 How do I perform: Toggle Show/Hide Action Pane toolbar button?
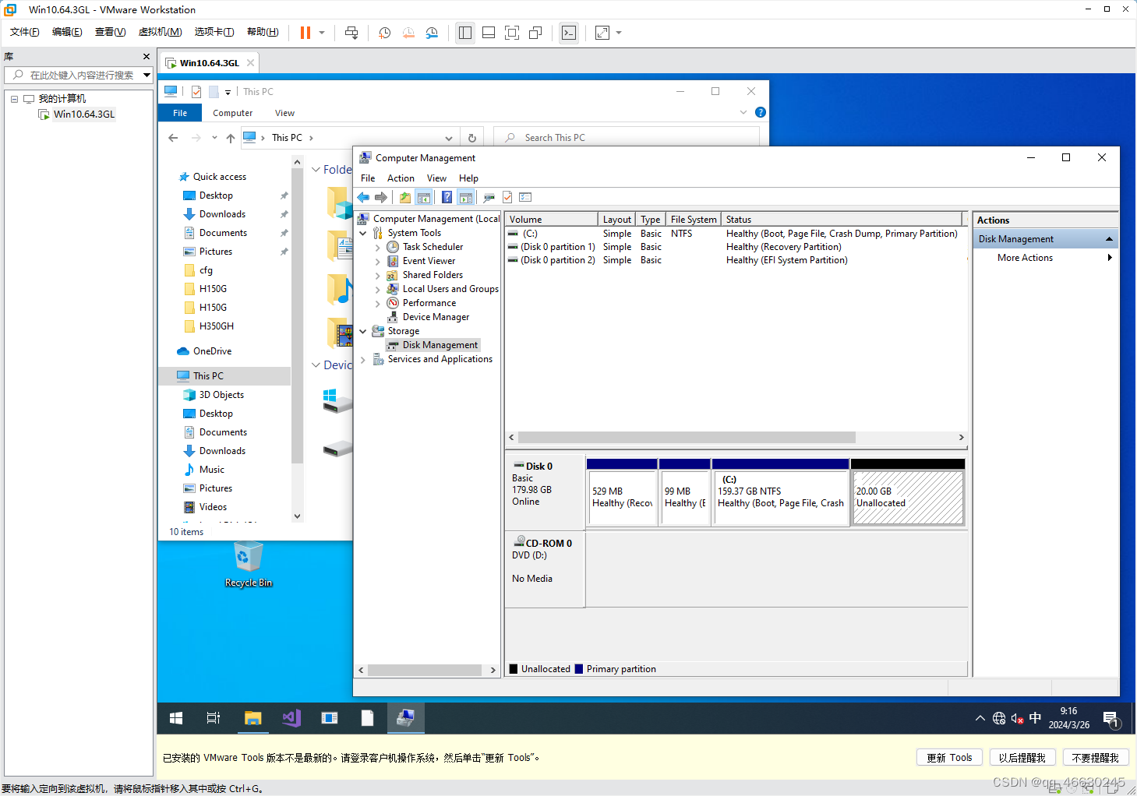(x=466, y=198)
